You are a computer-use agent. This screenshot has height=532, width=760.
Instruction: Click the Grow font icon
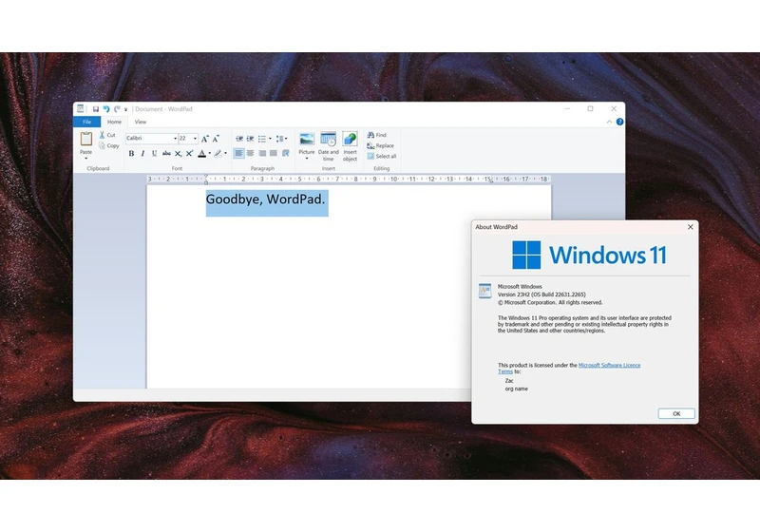(x=204, y=139)
